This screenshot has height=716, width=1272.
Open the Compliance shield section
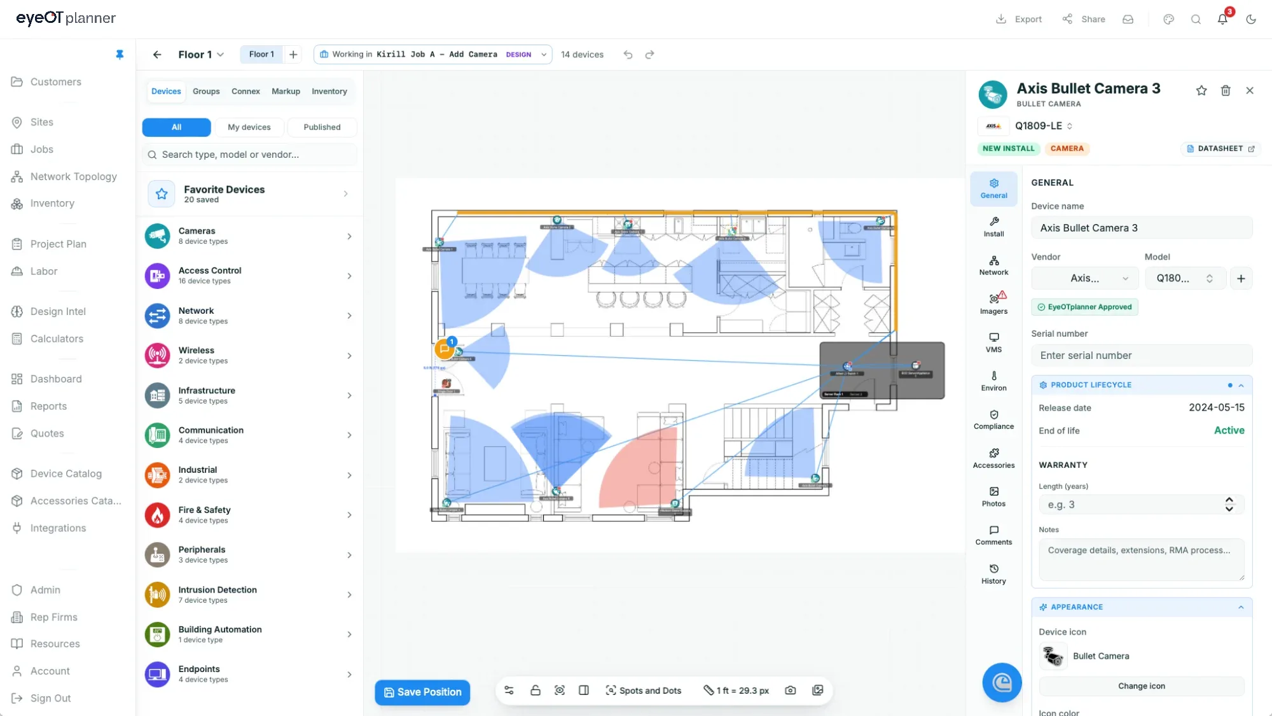(x=993, y=419)
